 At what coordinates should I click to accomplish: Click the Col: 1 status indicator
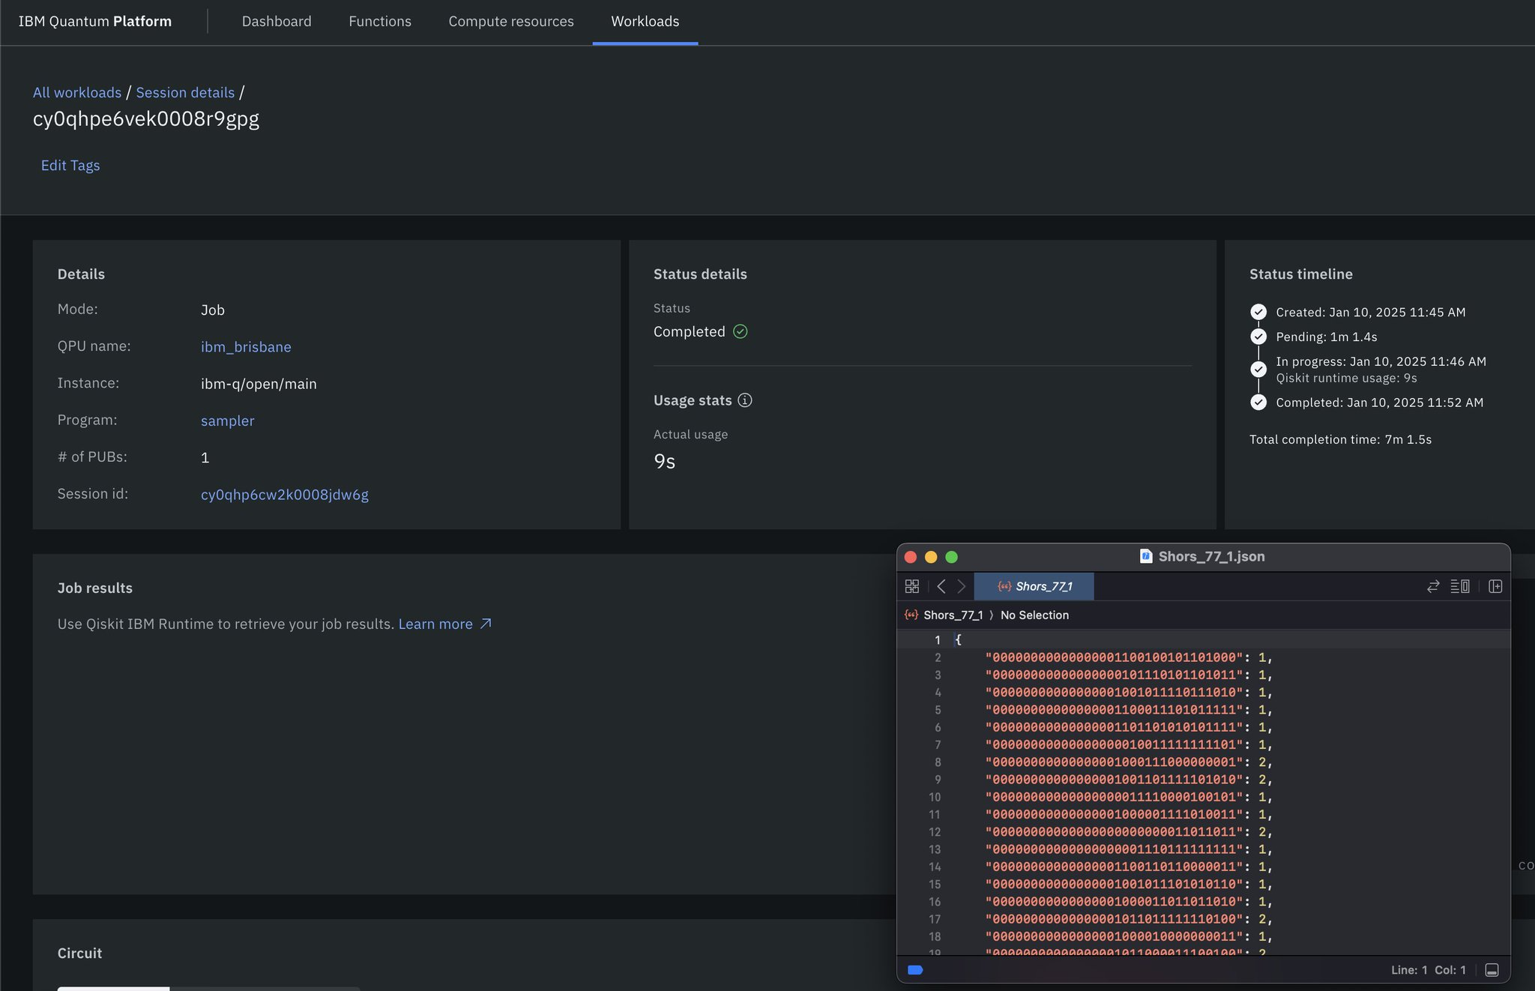1450,970
